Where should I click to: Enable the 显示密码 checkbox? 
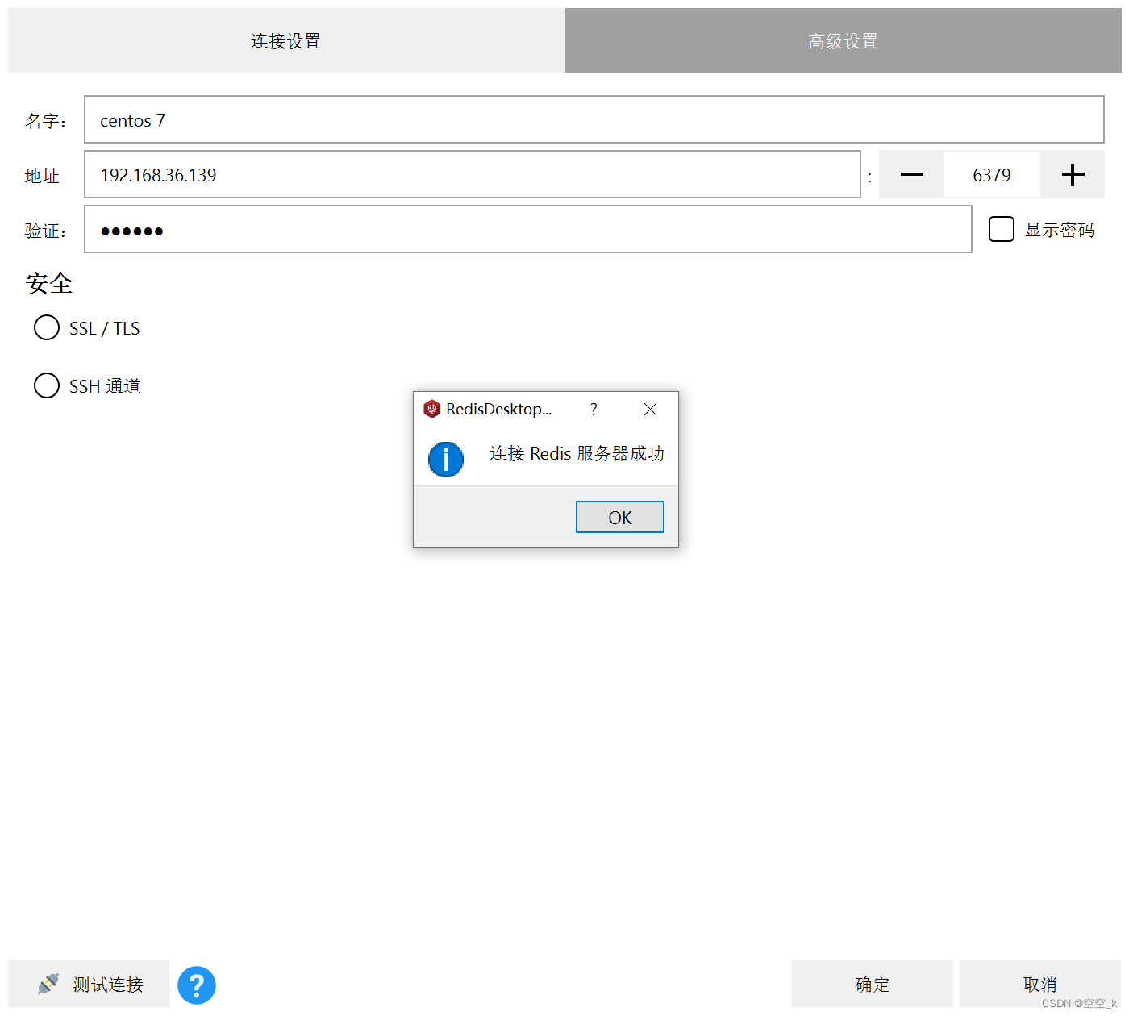pos(1001,229)
